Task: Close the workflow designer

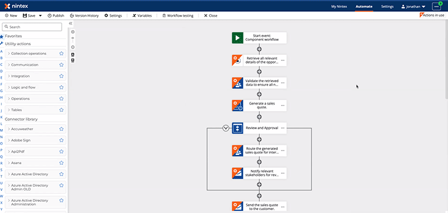Action: point(211,16)
